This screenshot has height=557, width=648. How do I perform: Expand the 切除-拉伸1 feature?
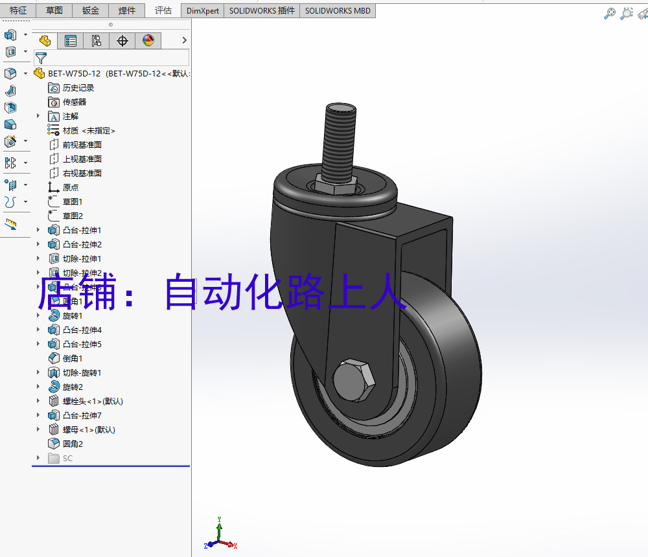coord(38,258)
